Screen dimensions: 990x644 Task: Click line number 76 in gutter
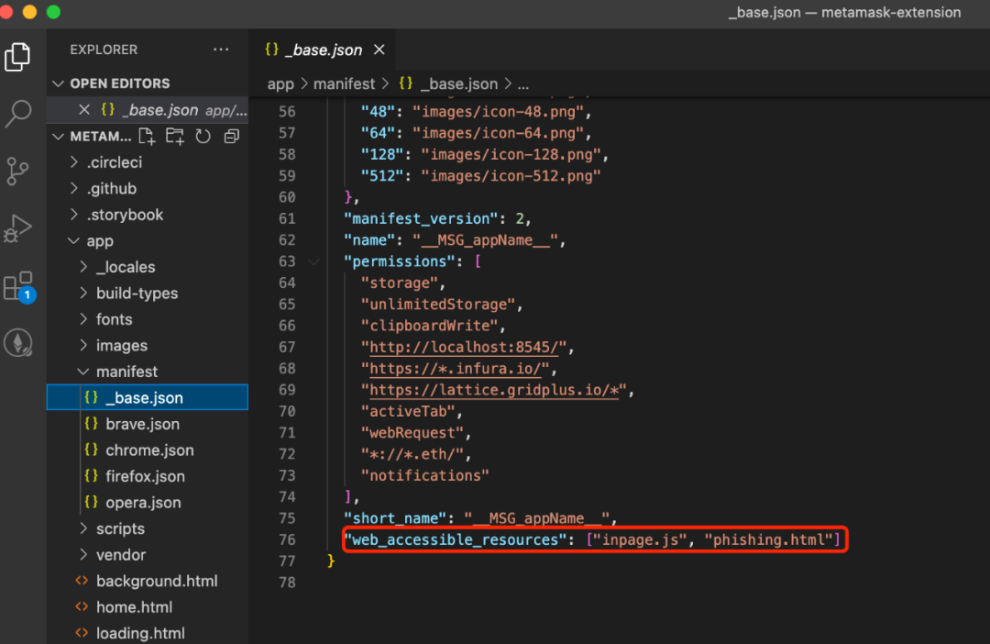click(287, 539)
